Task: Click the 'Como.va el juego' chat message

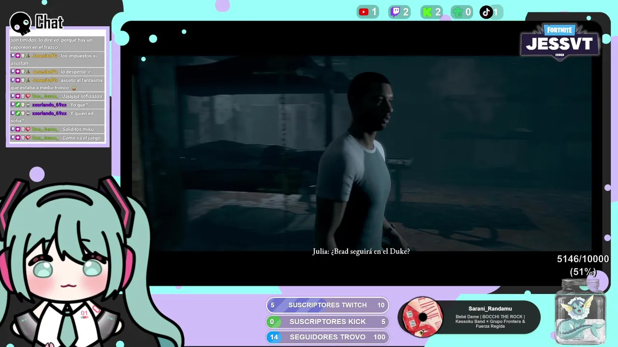Action: click(x=57, y=138)
